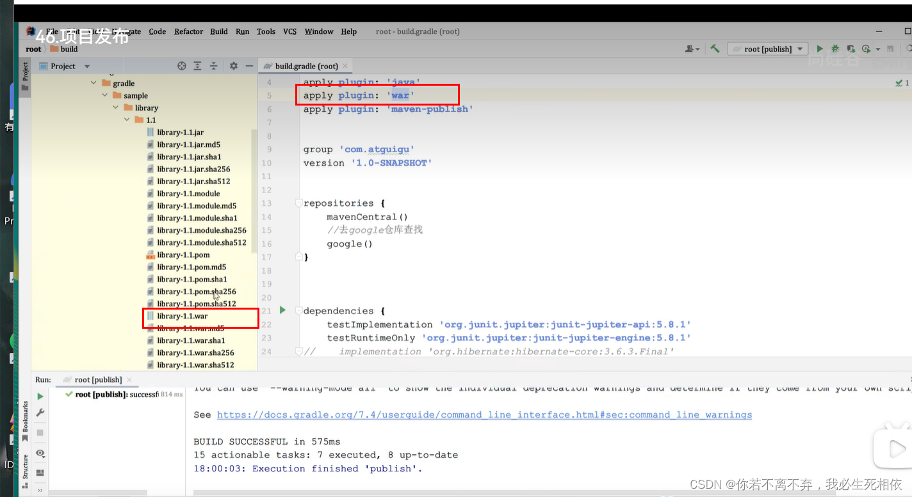The height and width of the screenshot is (497, 912).
Task: Play video with bottom-right overlay button
Action: 893,448
